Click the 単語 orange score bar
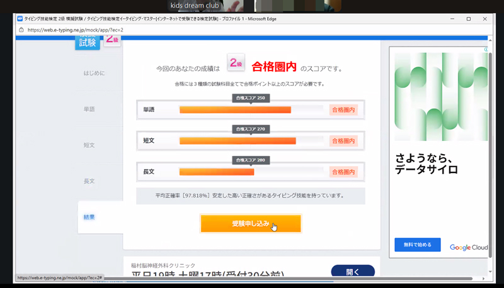504x288 pixels. click(235, 109)
